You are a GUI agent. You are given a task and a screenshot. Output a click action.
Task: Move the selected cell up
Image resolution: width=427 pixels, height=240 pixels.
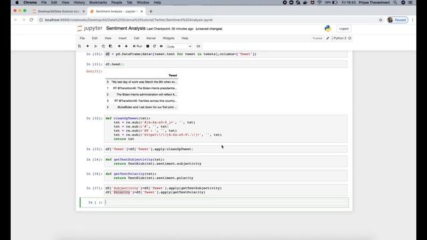(x=119, y=46)
